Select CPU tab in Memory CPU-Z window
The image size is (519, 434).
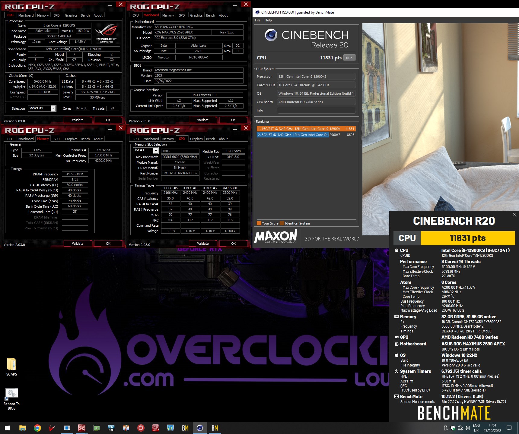[10, 139]
